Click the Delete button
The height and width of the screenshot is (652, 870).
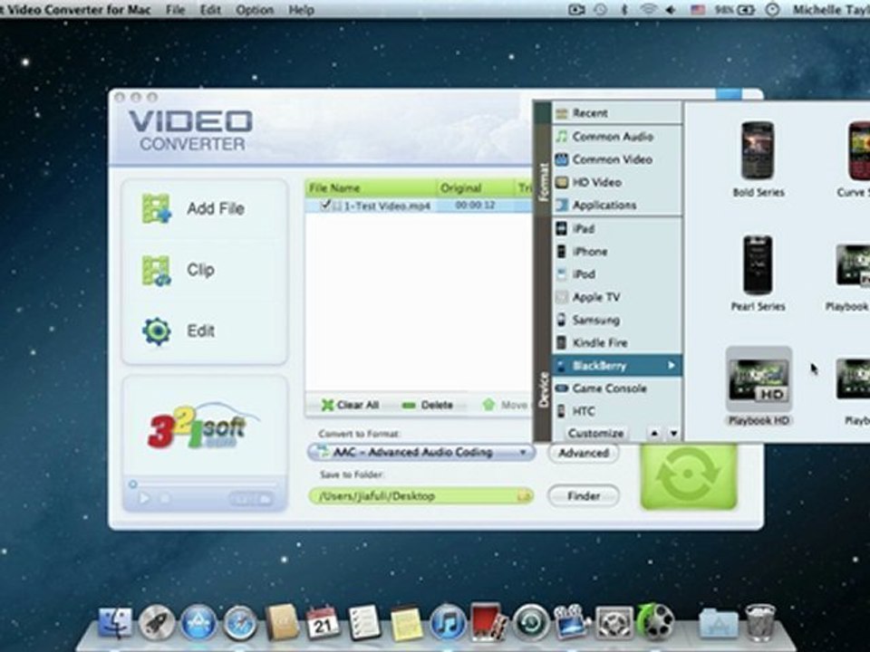pyautogui.click(x=427, y=406)
